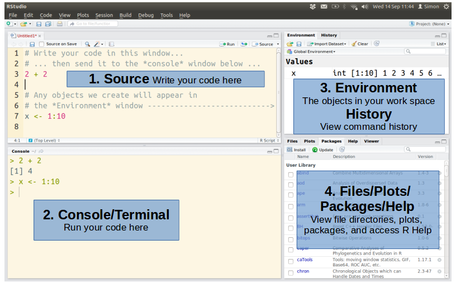Open the (Top Level) scope selector
Viewport: 456px width, 282px height.
pyautogui.click(x=45, y=140)
